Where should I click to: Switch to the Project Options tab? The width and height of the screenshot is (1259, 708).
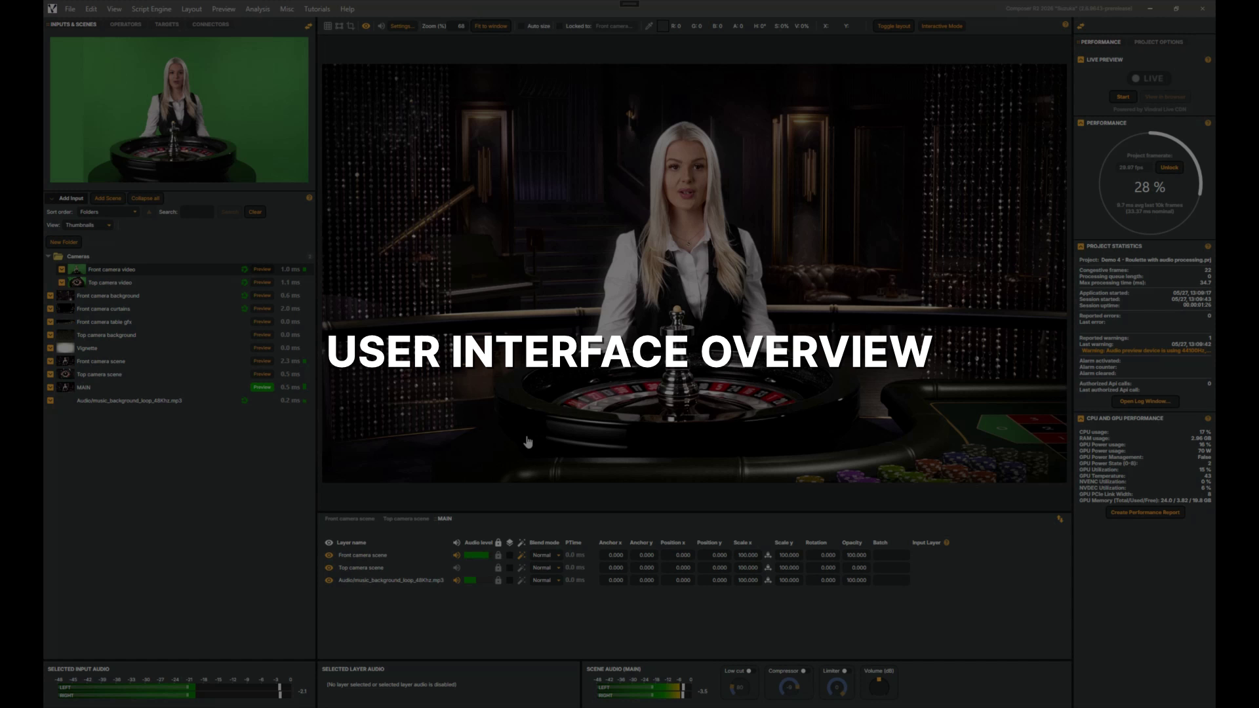tap(1159, 42)
